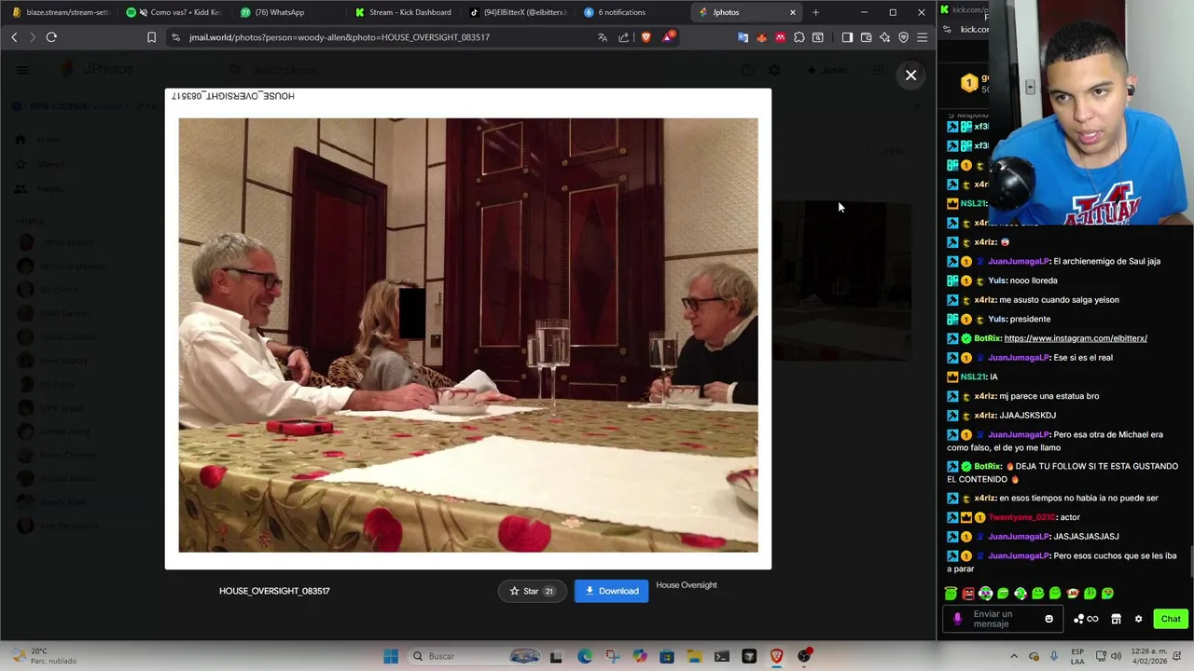The width and height of the screenshot is (1194, 671).
Task: Click the ESP LAA language indicator
Action: [x=1077, y=656]
